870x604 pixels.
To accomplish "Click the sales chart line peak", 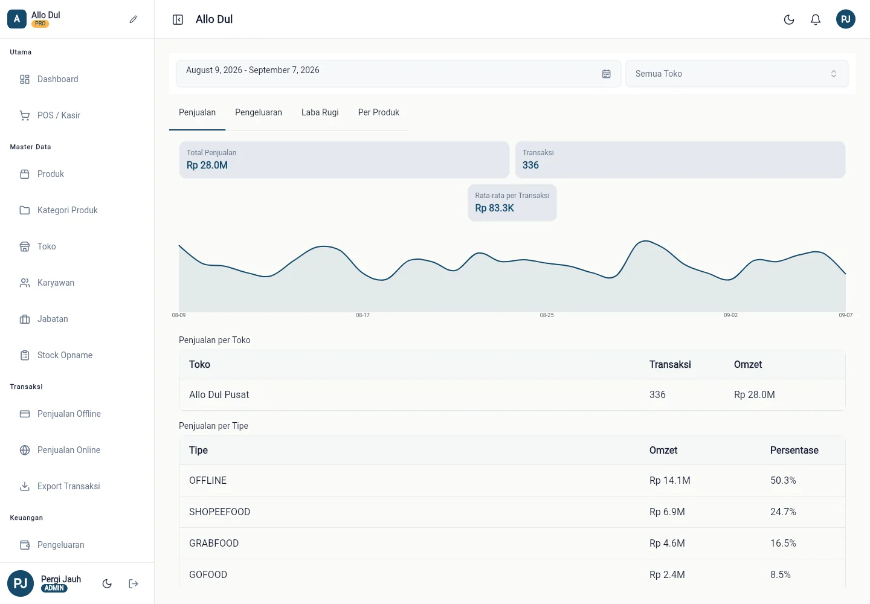I will tap(646, 241).
